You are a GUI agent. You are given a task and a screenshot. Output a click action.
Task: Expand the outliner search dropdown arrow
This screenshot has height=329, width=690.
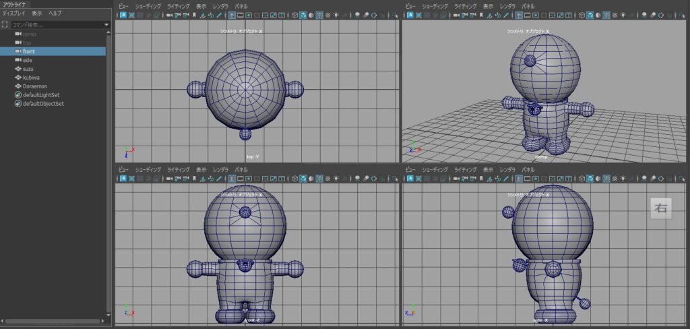[106, 25]
